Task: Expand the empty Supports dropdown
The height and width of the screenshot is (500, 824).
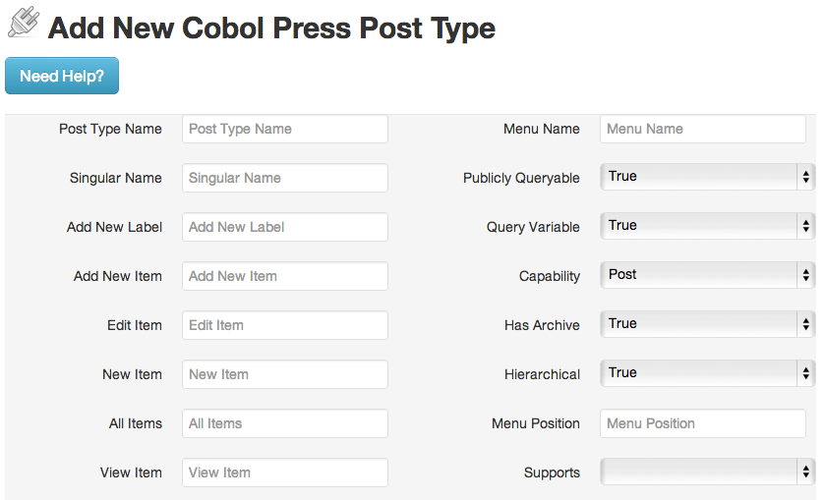Action: pyautogui.click(x=707, y=472)
